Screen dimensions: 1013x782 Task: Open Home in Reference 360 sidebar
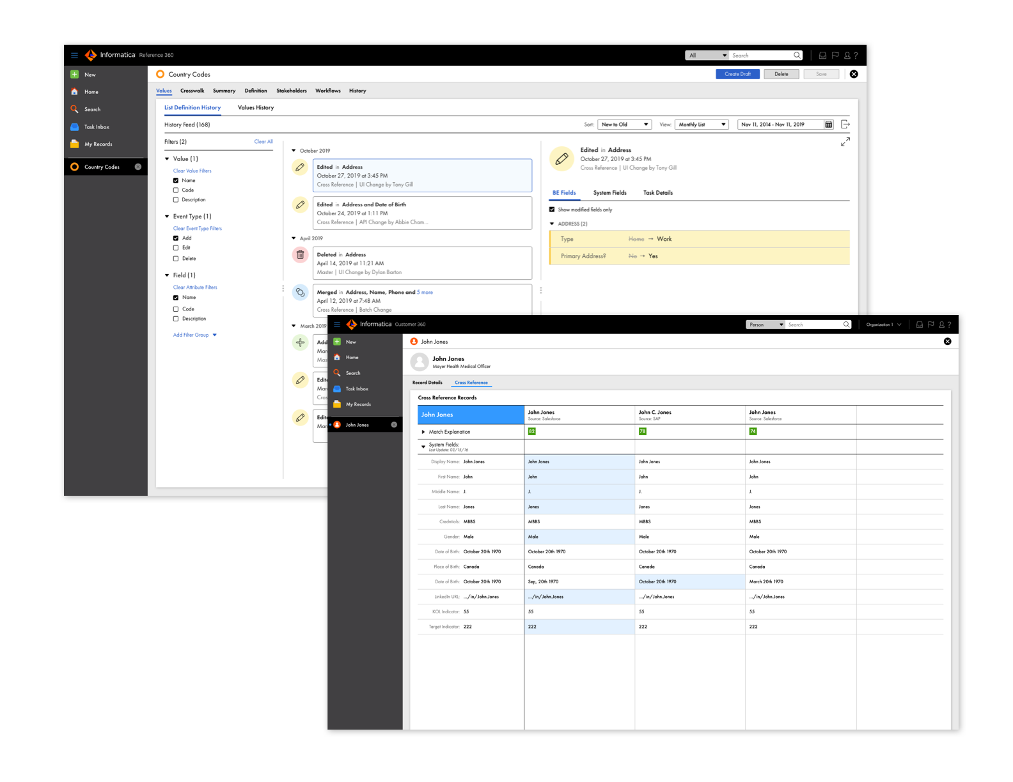click(x=91, y=92)
